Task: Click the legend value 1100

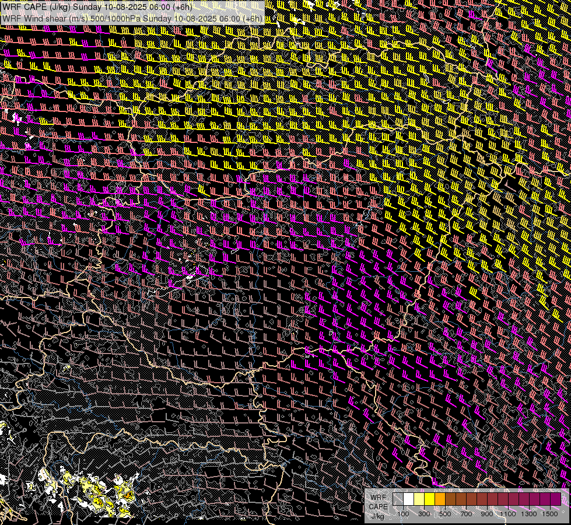Action: tap(507, 514)
